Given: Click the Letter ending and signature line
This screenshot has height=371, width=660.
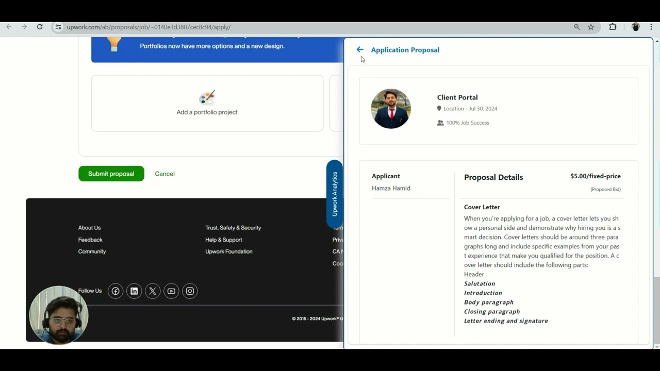Looking at the screenshot, I should point(506,321).
